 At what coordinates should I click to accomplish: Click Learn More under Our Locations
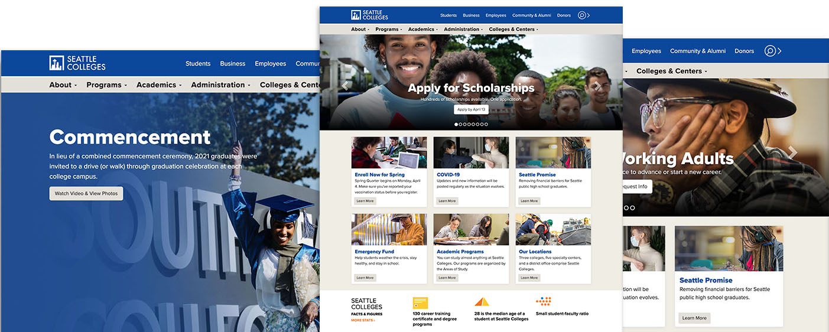[529, 278]
